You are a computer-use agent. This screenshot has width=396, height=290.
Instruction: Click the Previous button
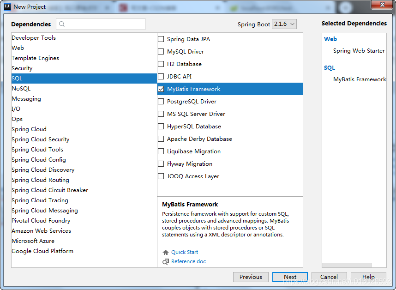coord(251,277)
